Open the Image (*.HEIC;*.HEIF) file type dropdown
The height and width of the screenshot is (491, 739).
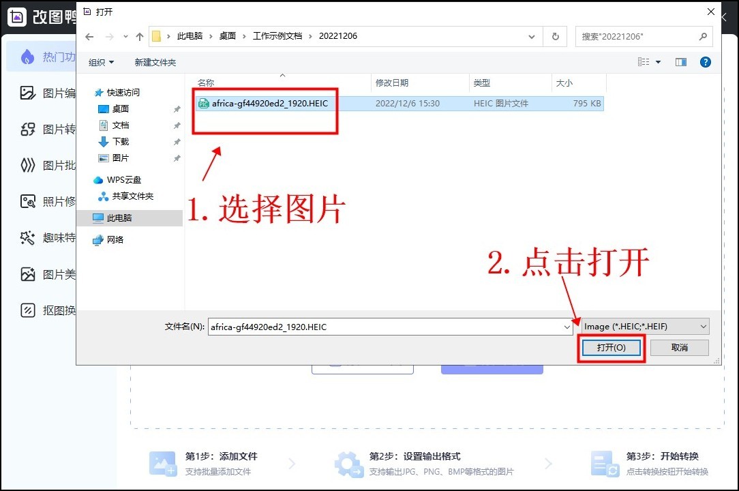tap(644, 326)
